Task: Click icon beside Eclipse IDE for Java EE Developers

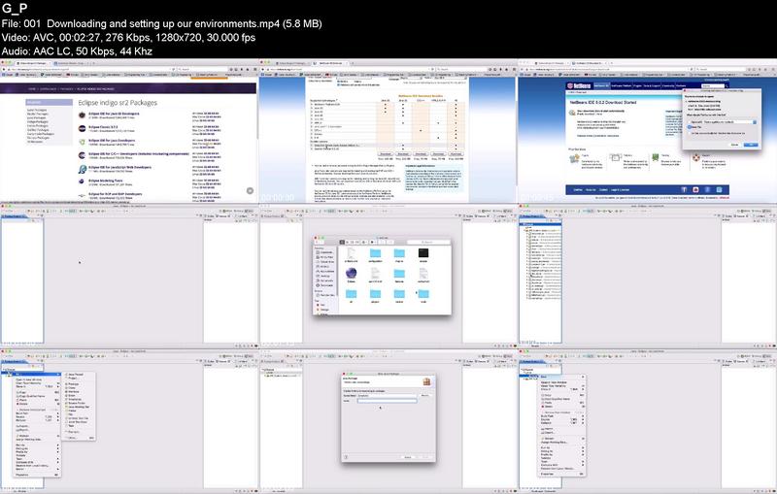Action: 82,115
